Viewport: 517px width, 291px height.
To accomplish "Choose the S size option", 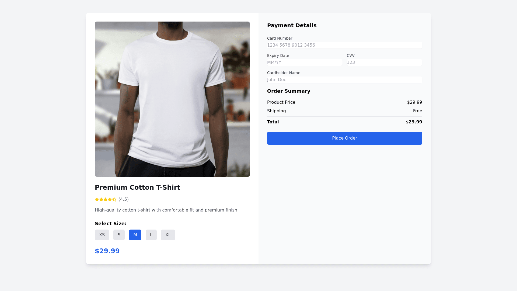I will [119, 235].
